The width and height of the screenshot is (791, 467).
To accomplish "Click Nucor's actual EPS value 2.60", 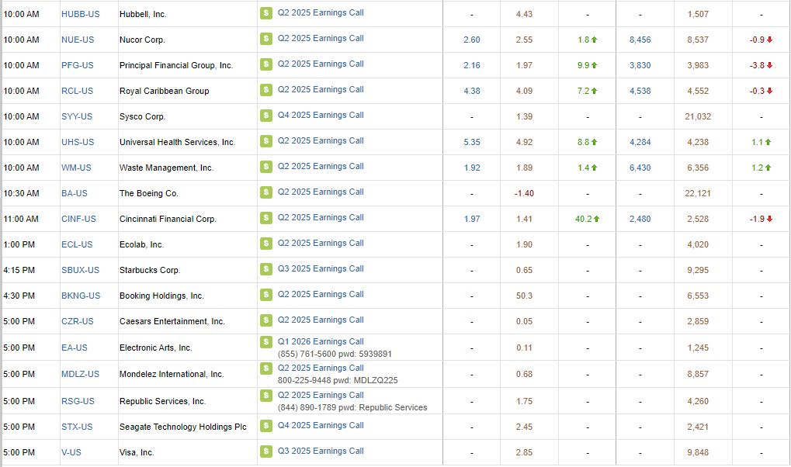I will point(472,40).
